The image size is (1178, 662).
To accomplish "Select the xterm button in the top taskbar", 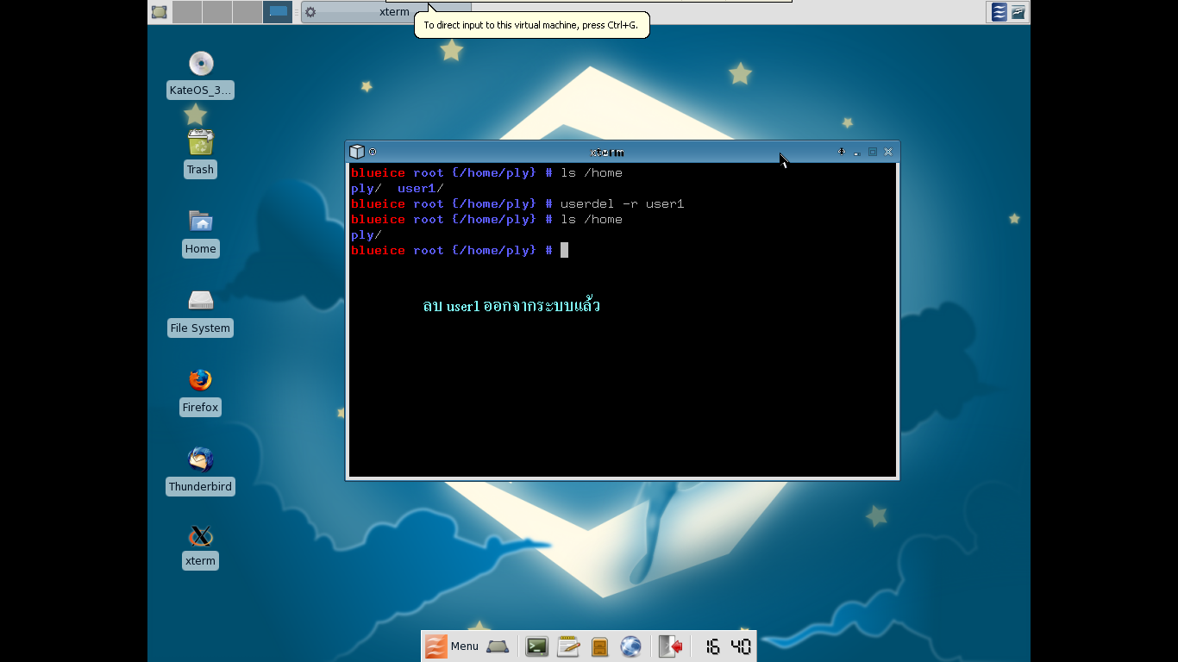I will pyautogui.click(x=385, y=12).
